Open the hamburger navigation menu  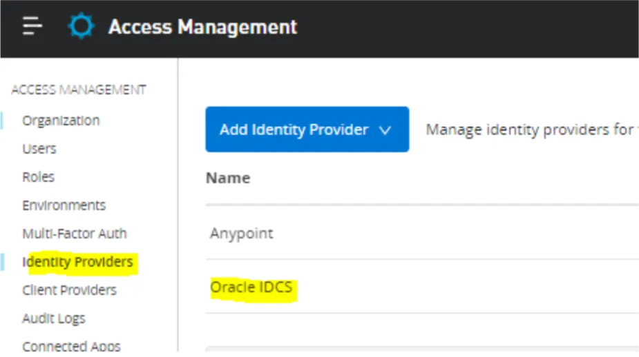point(32,26)
